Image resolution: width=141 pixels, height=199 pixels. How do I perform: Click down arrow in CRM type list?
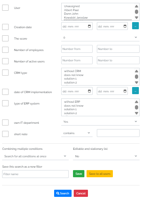coord(136,82)
